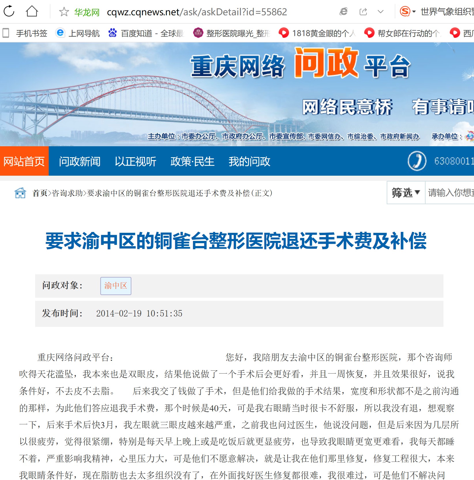Click hotline number 63080011
Viewport: 474px width, 480px height.
(454, 161)
